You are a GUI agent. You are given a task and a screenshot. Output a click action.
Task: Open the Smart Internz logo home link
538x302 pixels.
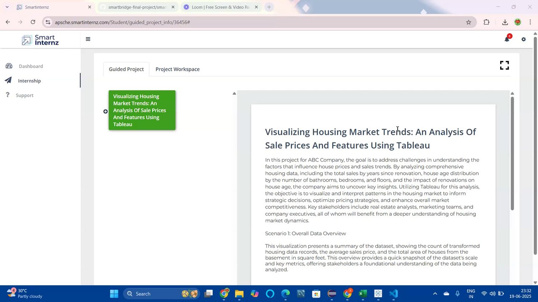point(40,40)
